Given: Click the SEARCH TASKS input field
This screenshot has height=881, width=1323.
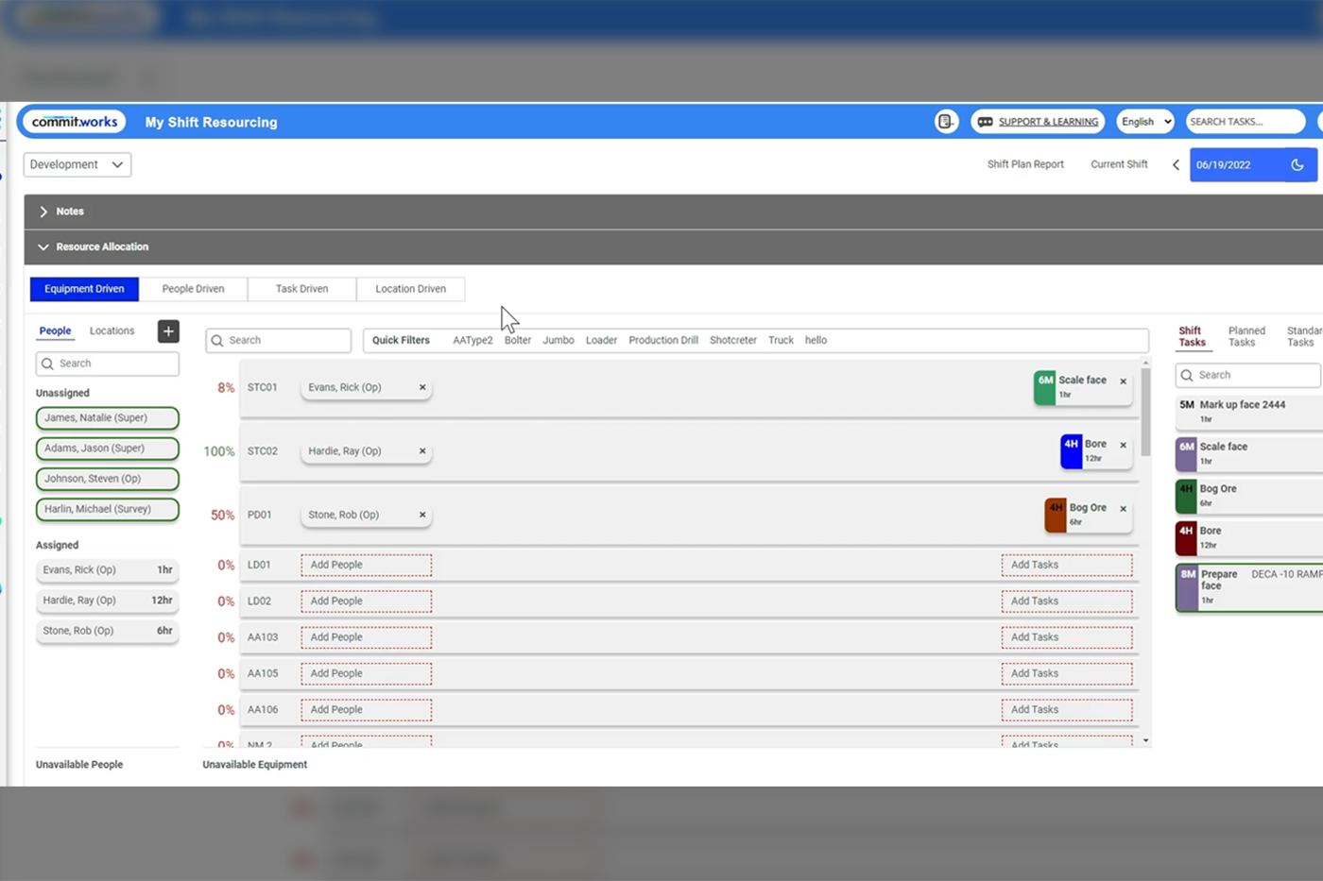Looking at the screenshot, I should (x=1245, y=121).
